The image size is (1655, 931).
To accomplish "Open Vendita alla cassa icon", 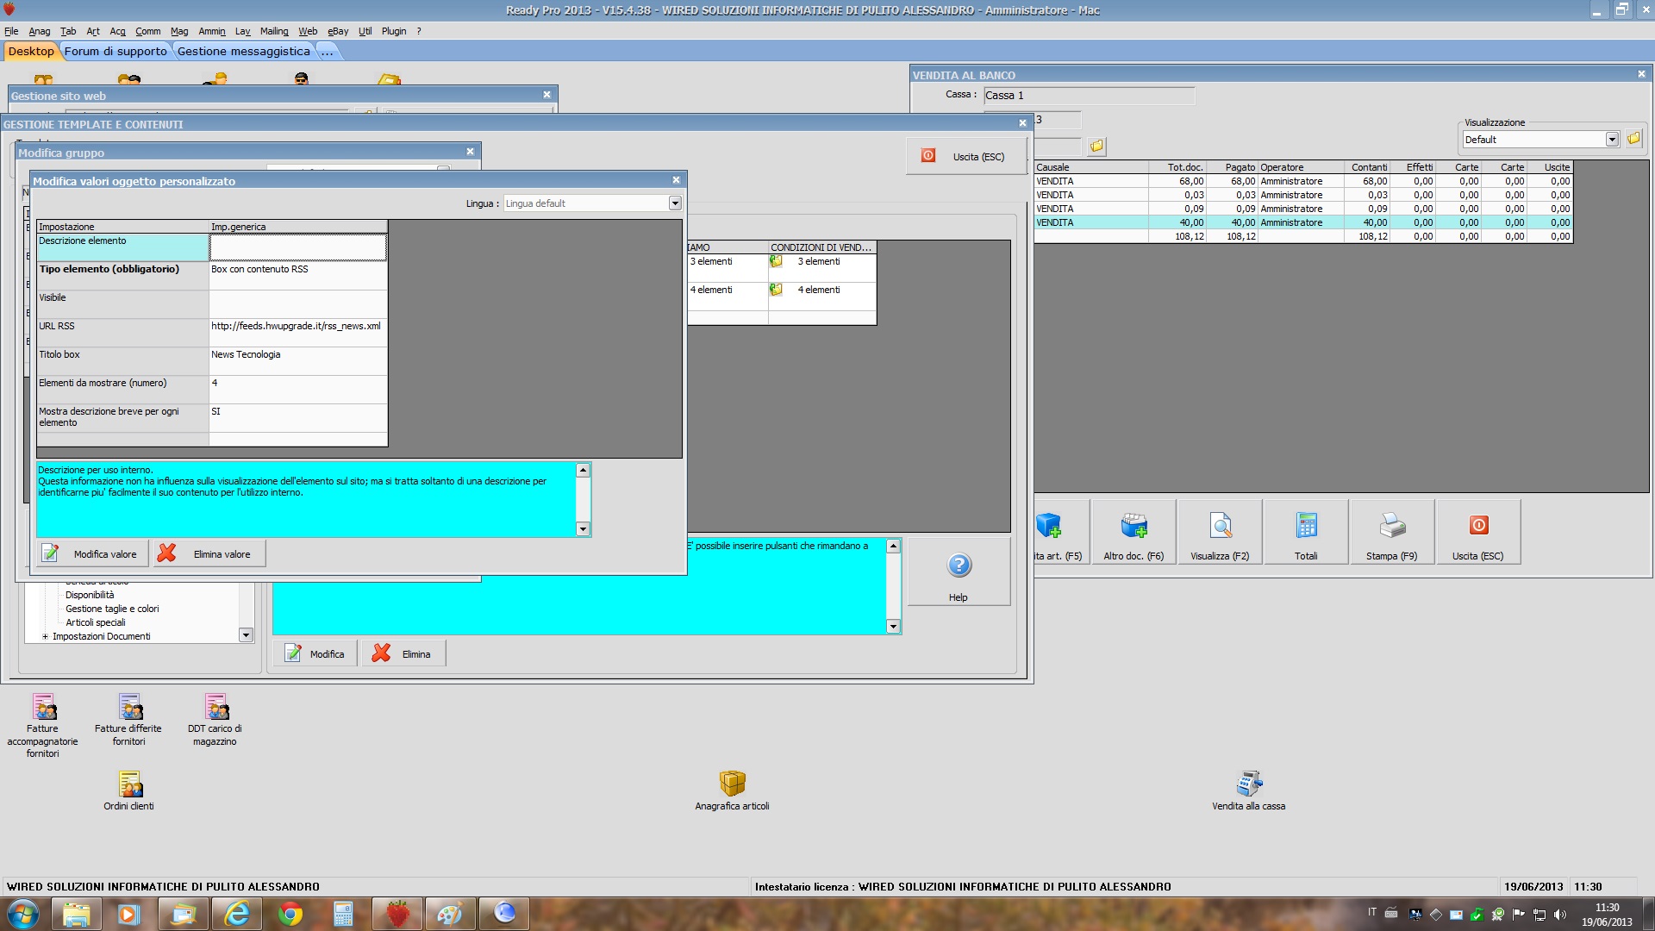I will click(x=1248, y=784).
